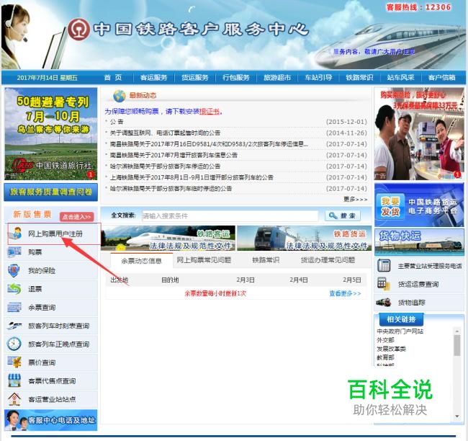Open 查看更多>> link in ticket info
468x441 pixels.
point(345,293)
